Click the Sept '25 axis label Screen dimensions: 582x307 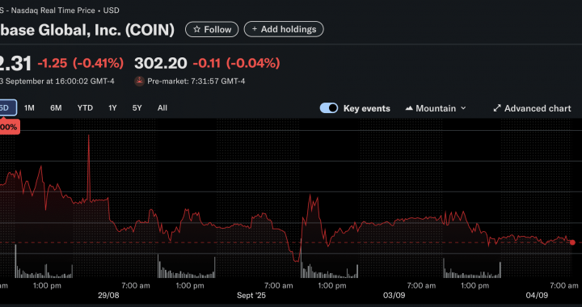tap(251, 296)
